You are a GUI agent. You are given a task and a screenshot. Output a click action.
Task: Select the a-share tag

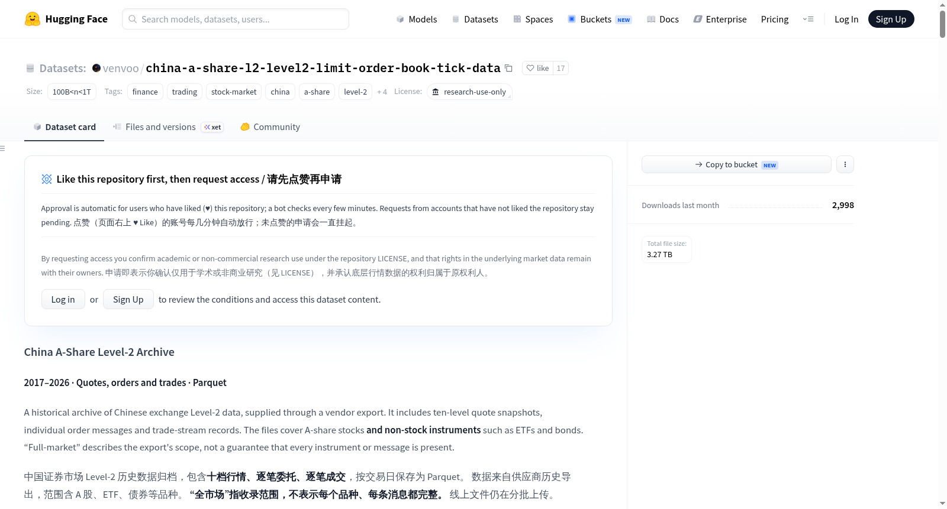click(x=317, y=92)
